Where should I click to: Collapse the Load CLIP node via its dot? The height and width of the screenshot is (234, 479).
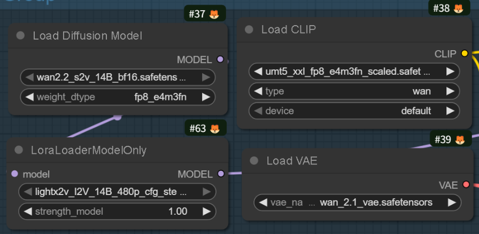point(249,29)
